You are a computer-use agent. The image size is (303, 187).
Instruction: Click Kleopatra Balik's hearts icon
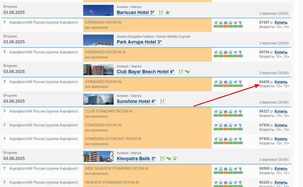click(169, 158)
